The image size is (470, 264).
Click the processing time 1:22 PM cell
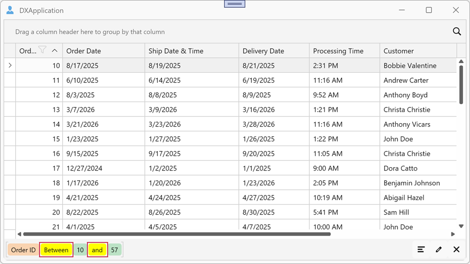(x=344, y=139)
